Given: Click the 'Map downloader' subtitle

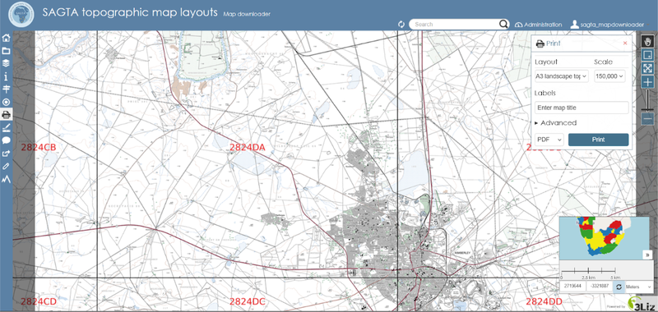Looking at the screenshot, I should [247, 14].
